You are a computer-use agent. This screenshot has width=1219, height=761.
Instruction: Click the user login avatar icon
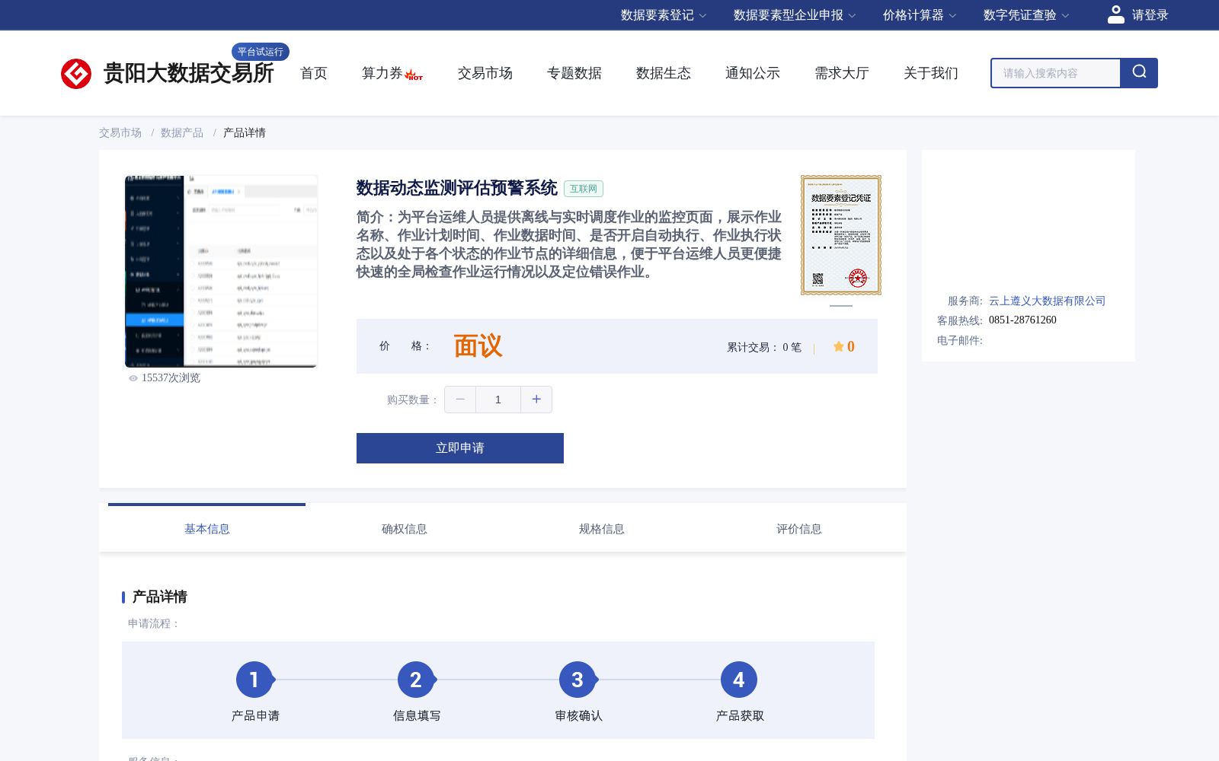point(1116,14)
